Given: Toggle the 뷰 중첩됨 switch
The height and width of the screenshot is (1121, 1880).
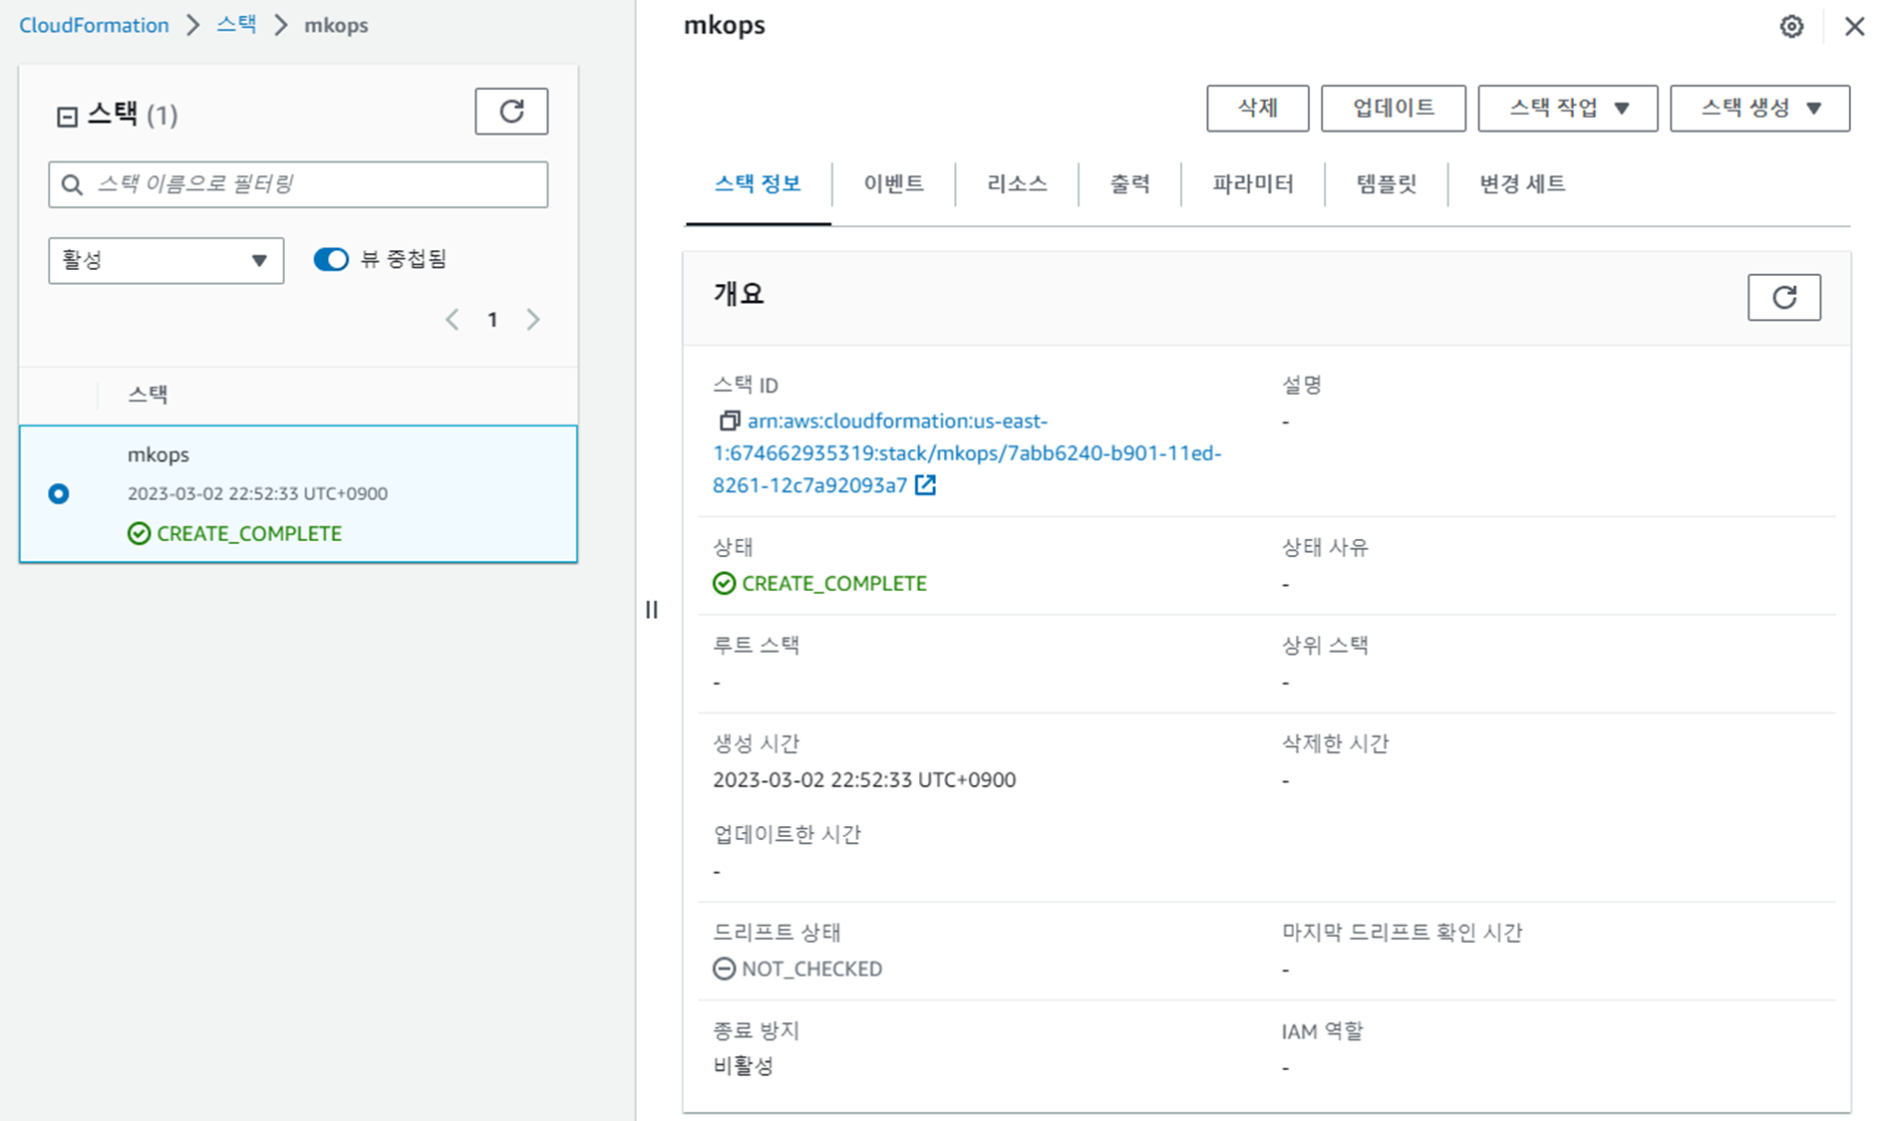Looking at the screenshot, I should pos(331,260).
